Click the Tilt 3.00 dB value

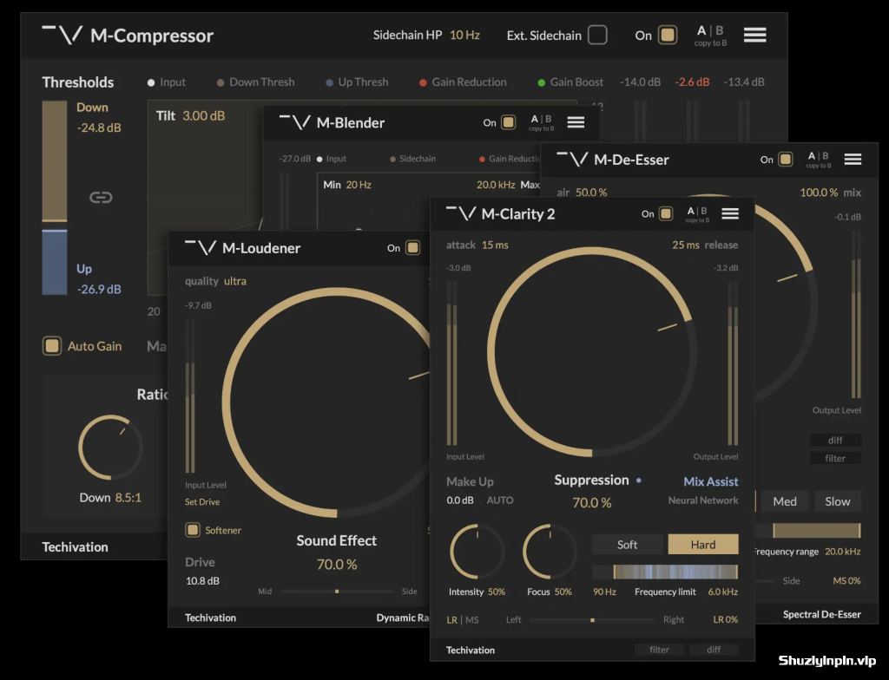203,115
